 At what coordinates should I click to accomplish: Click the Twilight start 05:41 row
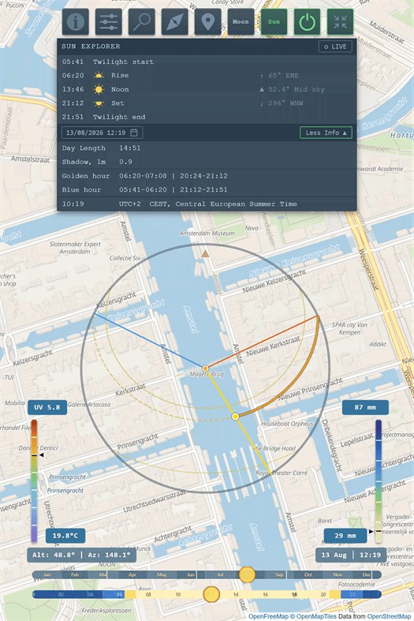tap(207, 62)
